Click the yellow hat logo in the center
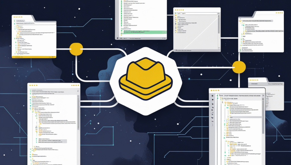 (146, 79)
